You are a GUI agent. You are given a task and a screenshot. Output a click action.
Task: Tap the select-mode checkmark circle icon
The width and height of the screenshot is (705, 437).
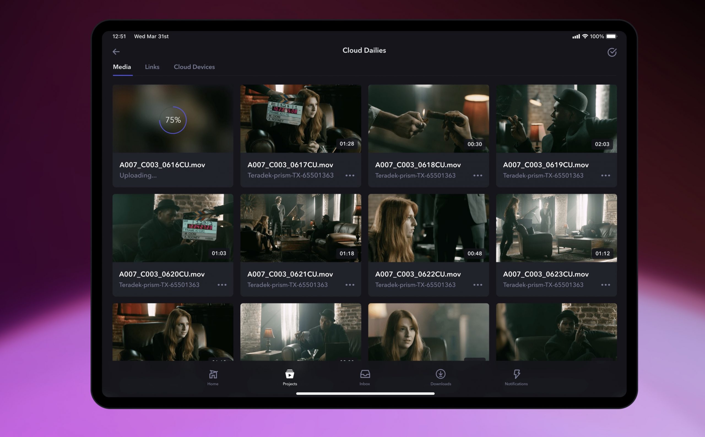click(x=612, y=52)
